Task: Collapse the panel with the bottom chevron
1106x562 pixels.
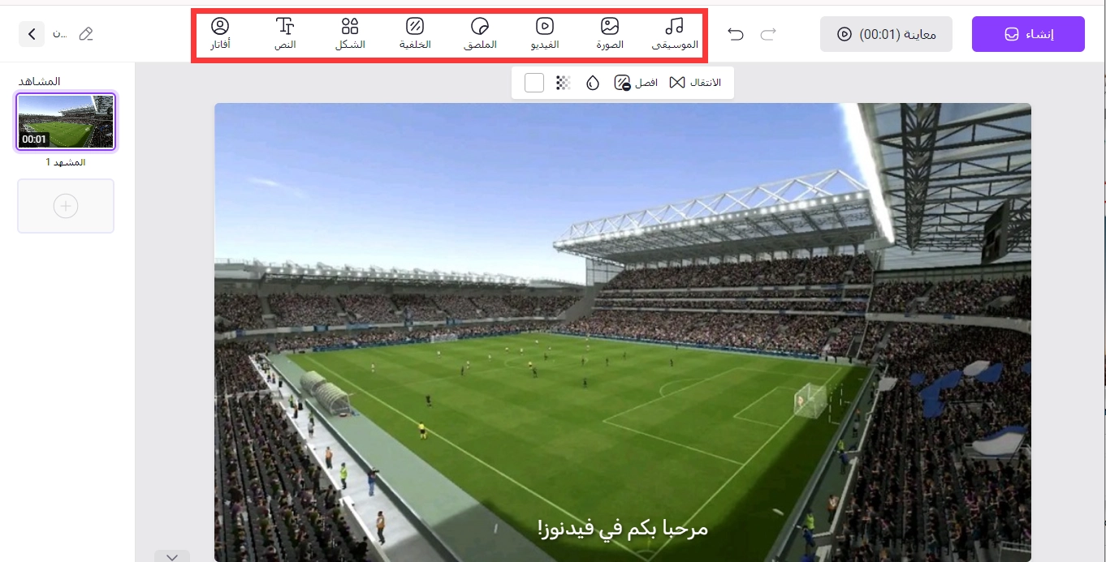Action: pyautogui.click(x=172, y=556)
